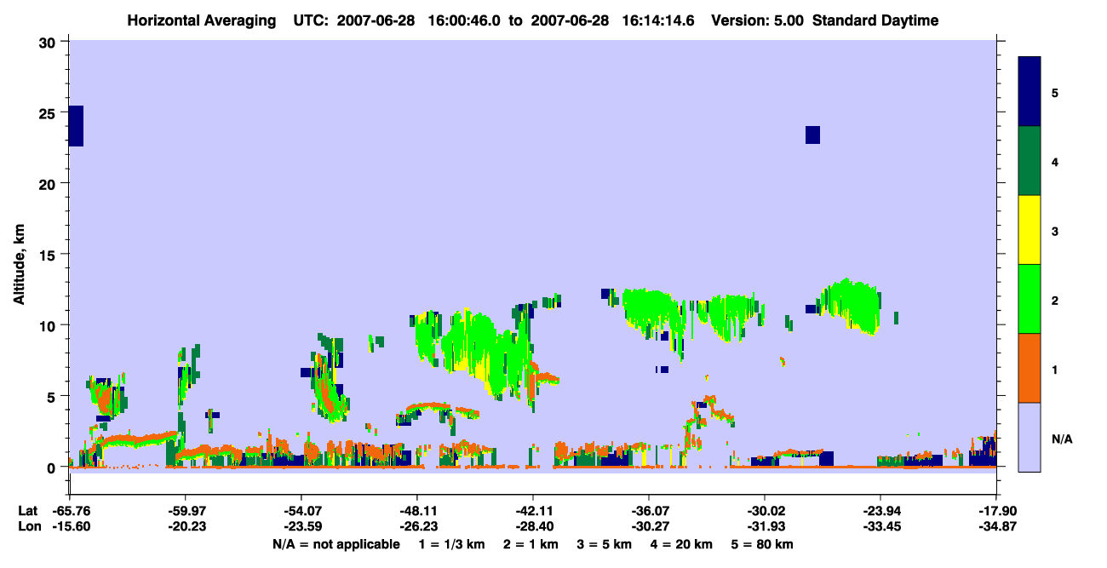
Task: Click the 'Lat' axis row label
Action: click(x=28, y=511)
